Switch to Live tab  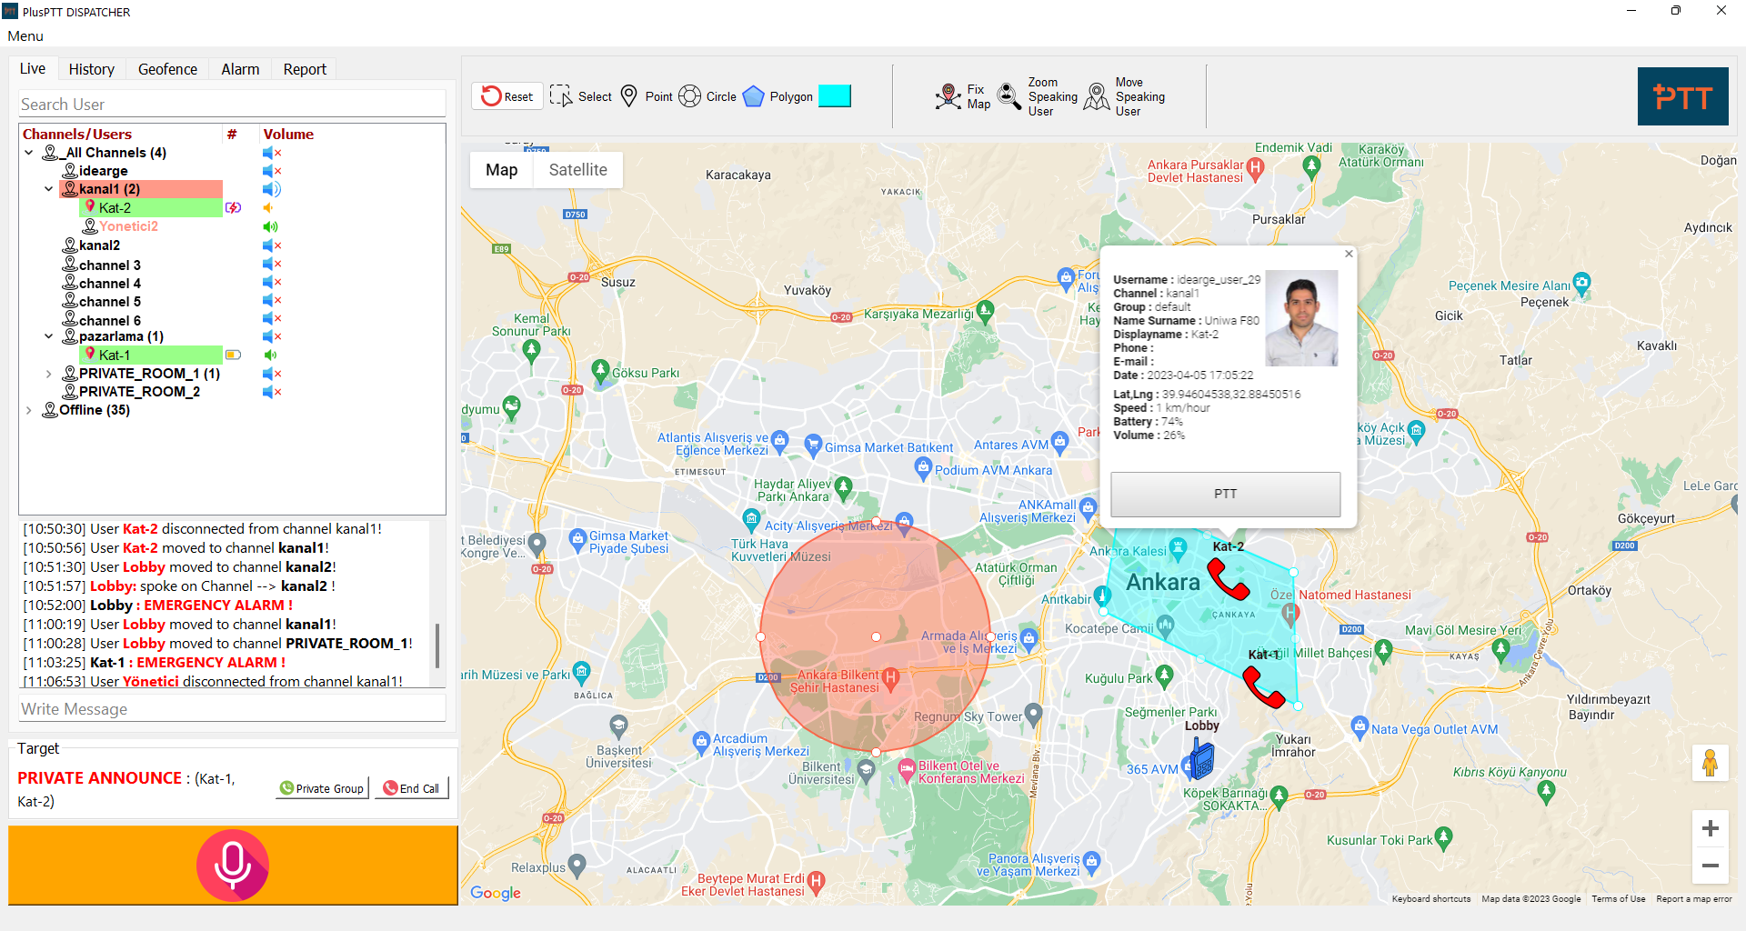pyautogui.click(x=33, y=68)
